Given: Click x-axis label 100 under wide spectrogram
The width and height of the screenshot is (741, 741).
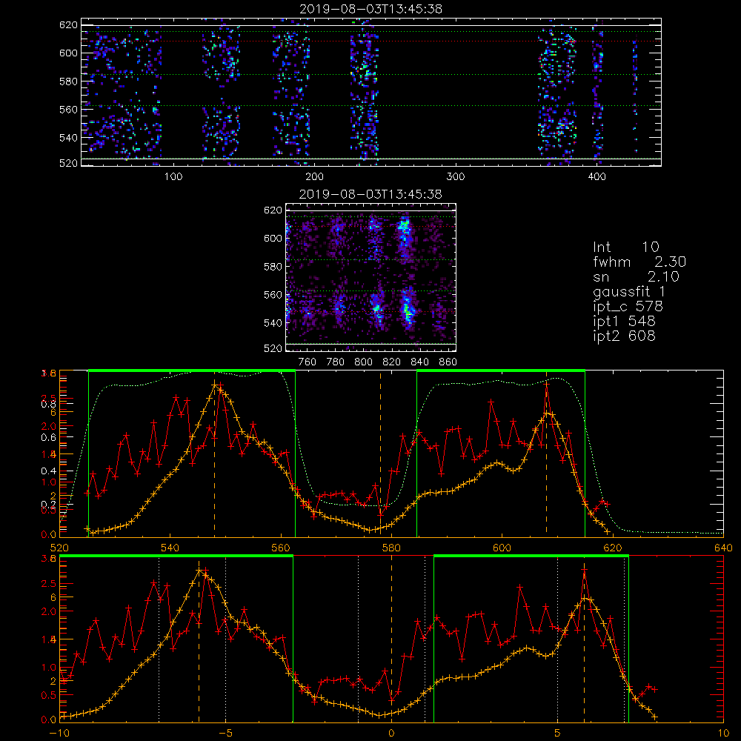Looking at the screenshot, I should [173, 177].
